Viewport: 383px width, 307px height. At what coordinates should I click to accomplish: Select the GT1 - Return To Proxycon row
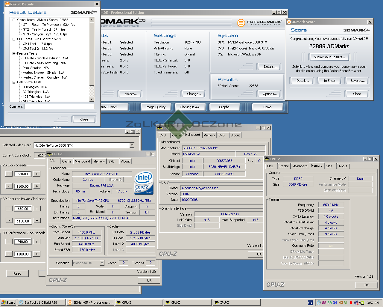(49, 25)
